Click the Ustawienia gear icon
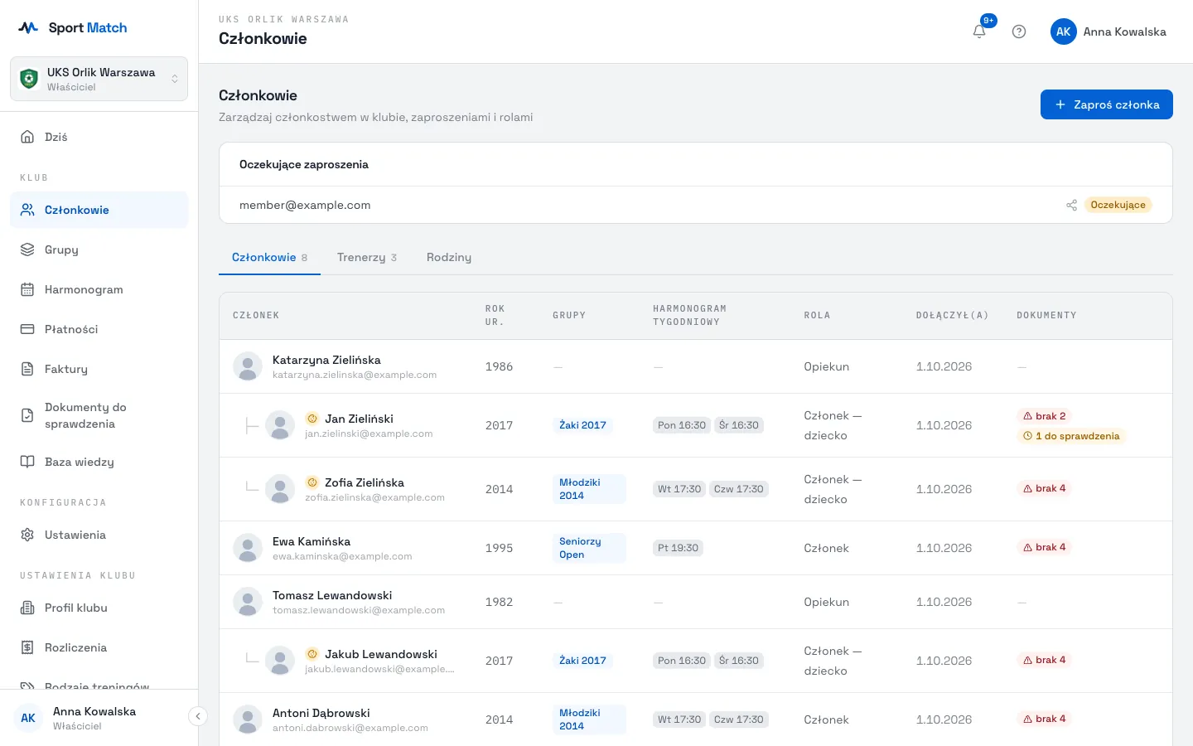The height and width of the screenshot is (746, 1193). click(27, 535)
